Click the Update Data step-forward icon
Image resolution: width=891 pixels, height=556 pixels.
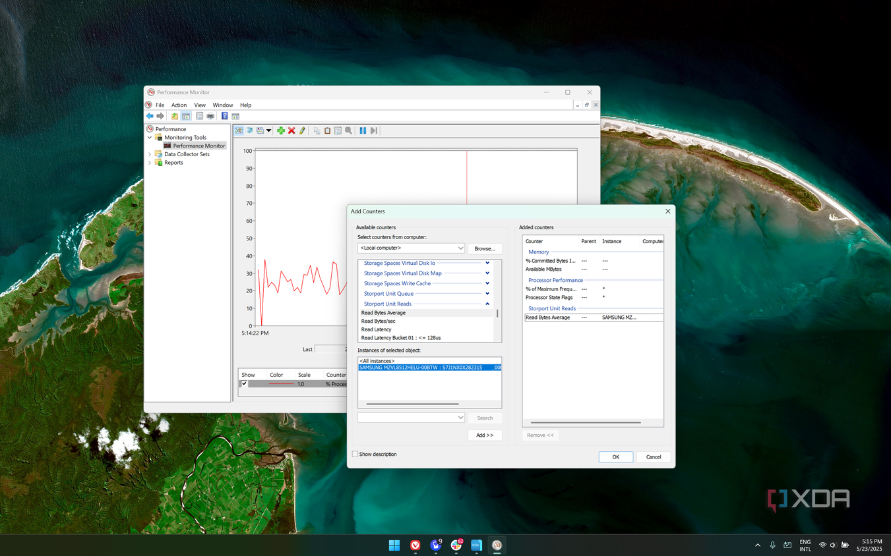(374, 130)
